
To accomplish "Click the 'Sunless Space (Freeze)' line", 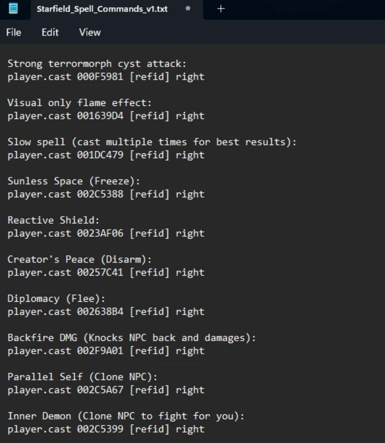I will point(74,181).
